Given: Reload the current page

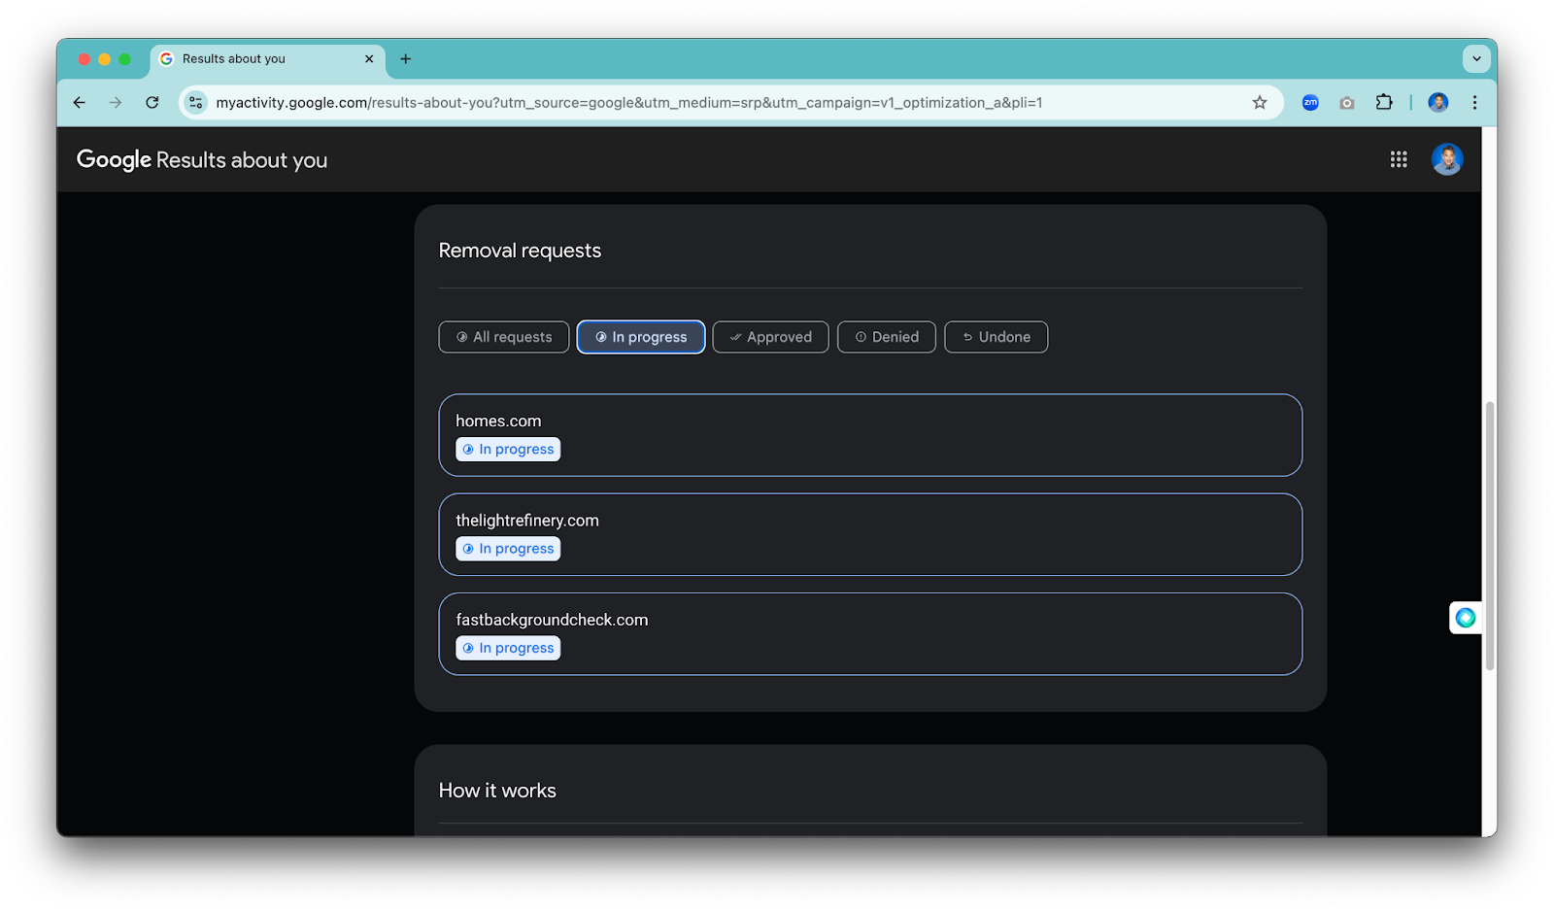Looking at the screenshot, I should coord(152,102).
